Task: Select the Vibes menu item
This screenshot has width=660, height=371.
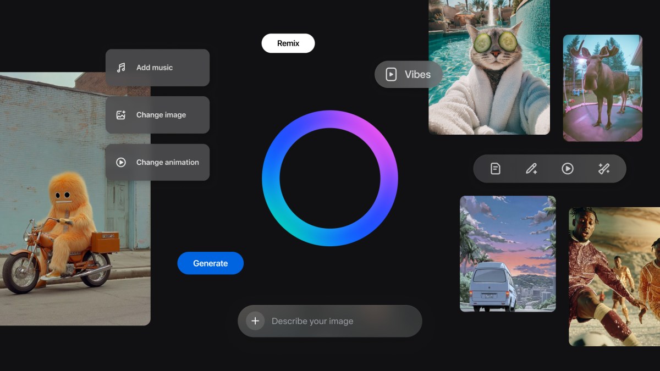Action: tap(408, 74)
